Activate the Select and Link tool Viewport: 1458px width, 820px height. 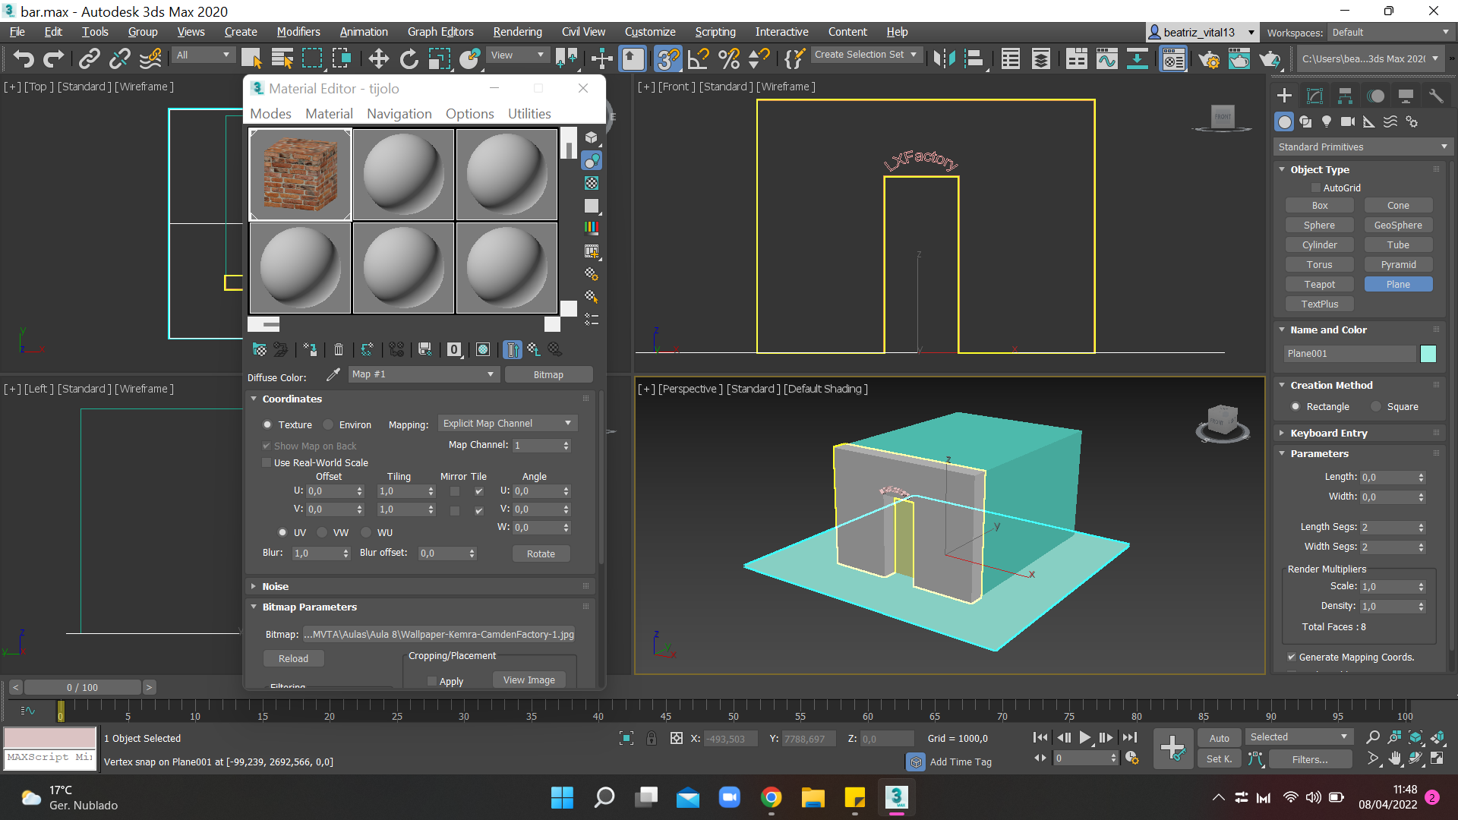pyautogui.click(x=89, y=58)
